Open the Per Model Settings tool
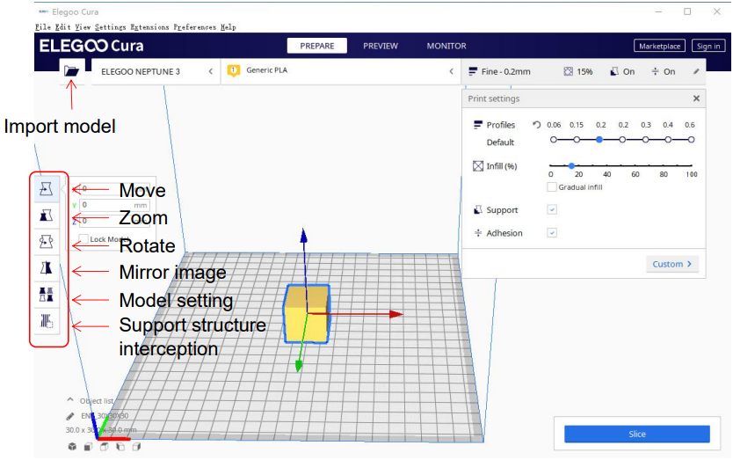 pos(47,295)
